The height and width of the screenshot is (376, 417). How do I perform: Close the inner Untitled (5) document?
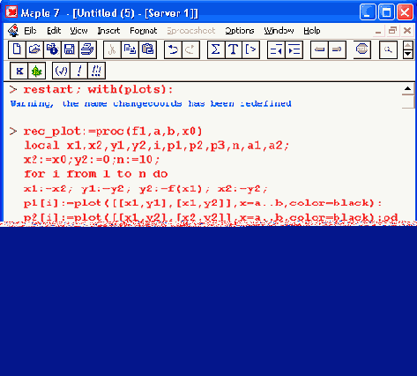pos(407,30)
